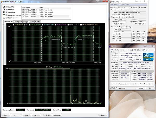Click the Status column header in log
Image resolution: width=156 pixels, height=118 pixels.
55,8
